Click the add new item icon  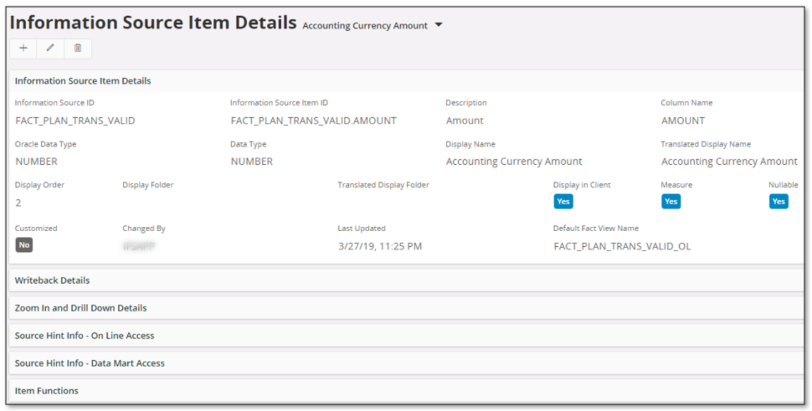(x=23, y=48)
